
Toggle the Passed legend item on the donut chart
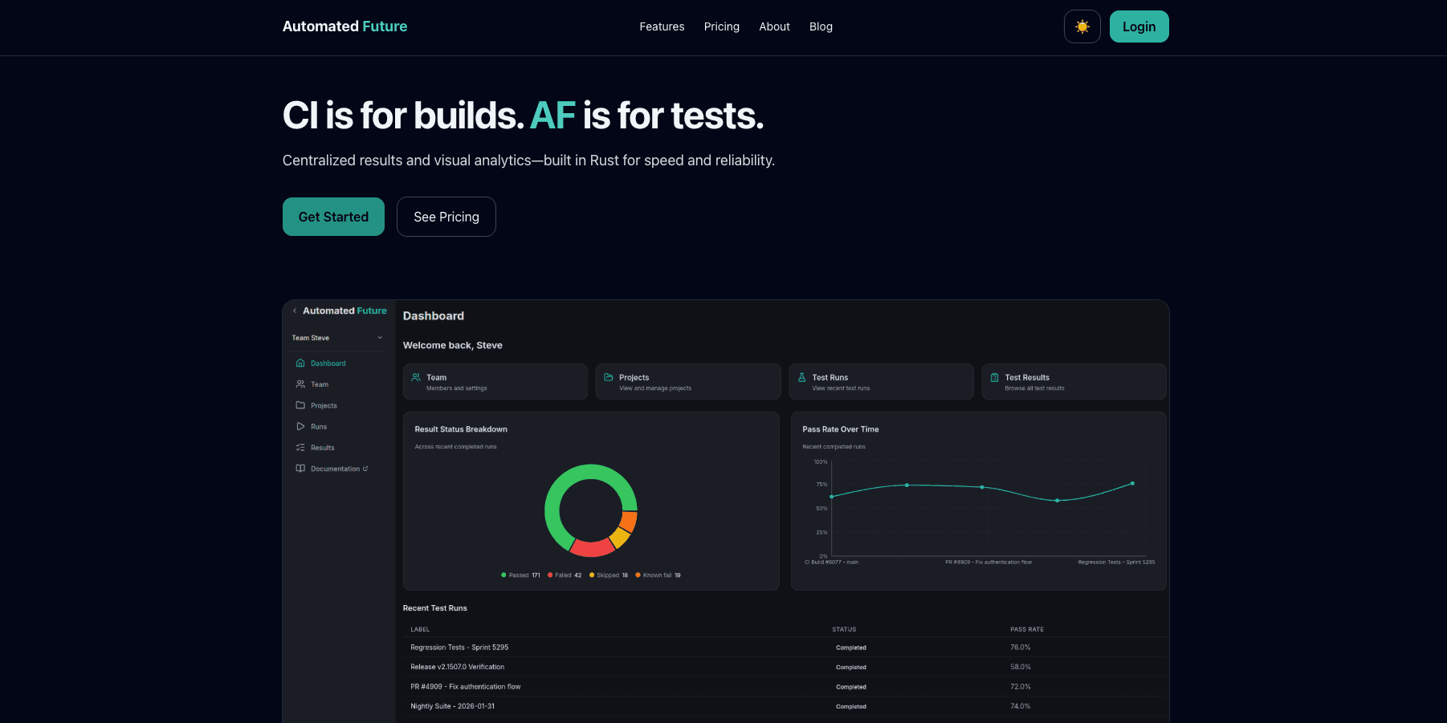click(520, 575)
